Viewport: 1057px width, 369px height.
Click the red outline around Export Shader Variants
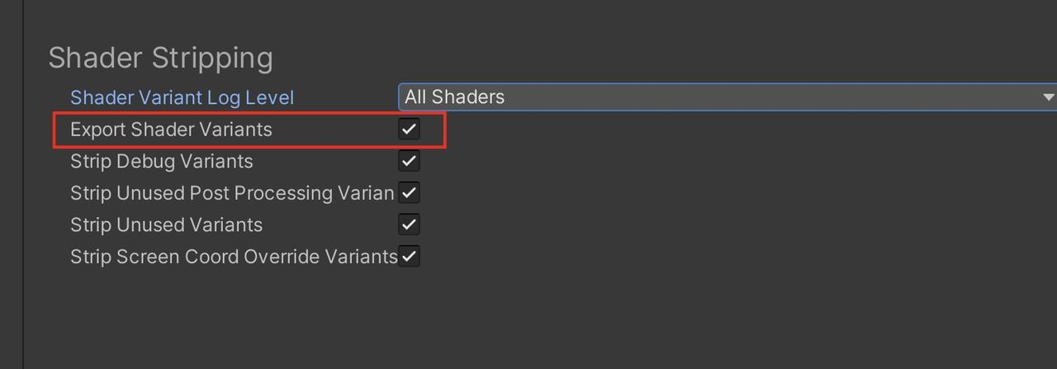pyautogui.click(x=249, y=113)
